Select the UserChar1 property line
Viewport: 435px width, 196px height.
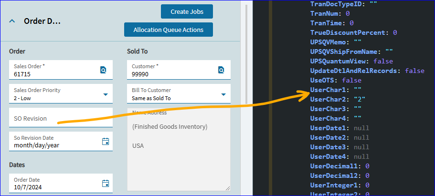pyautogui.click(x=336, y=90)
